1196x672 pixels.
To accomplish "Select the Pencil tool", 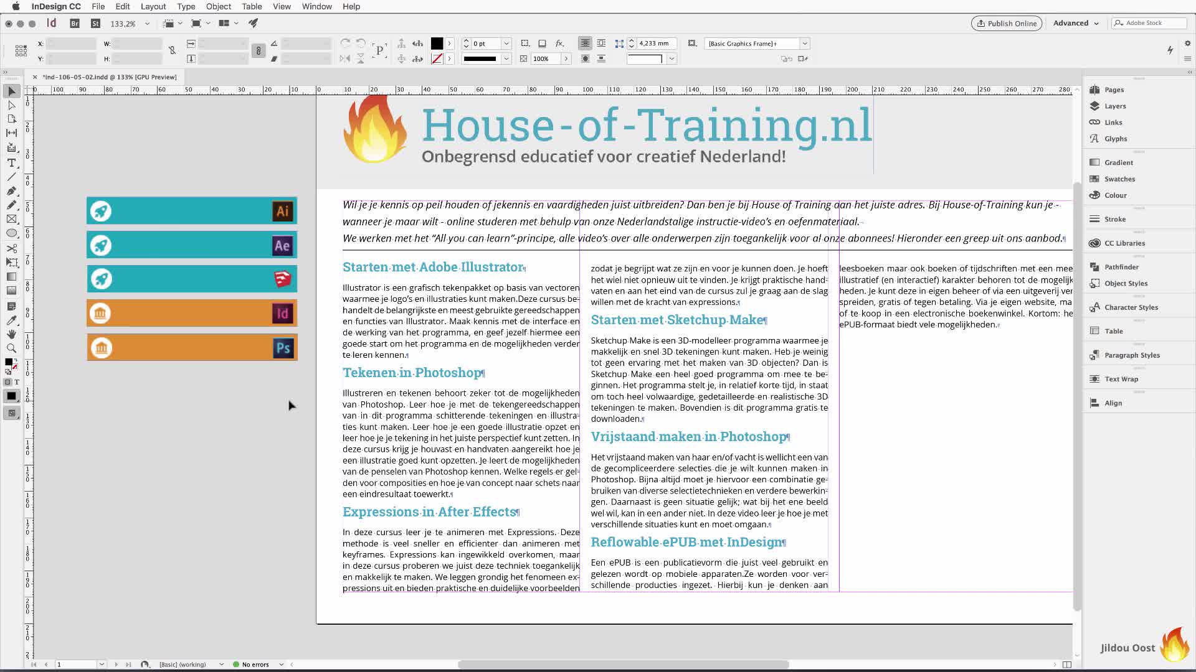I will click(x=11, y=205).
